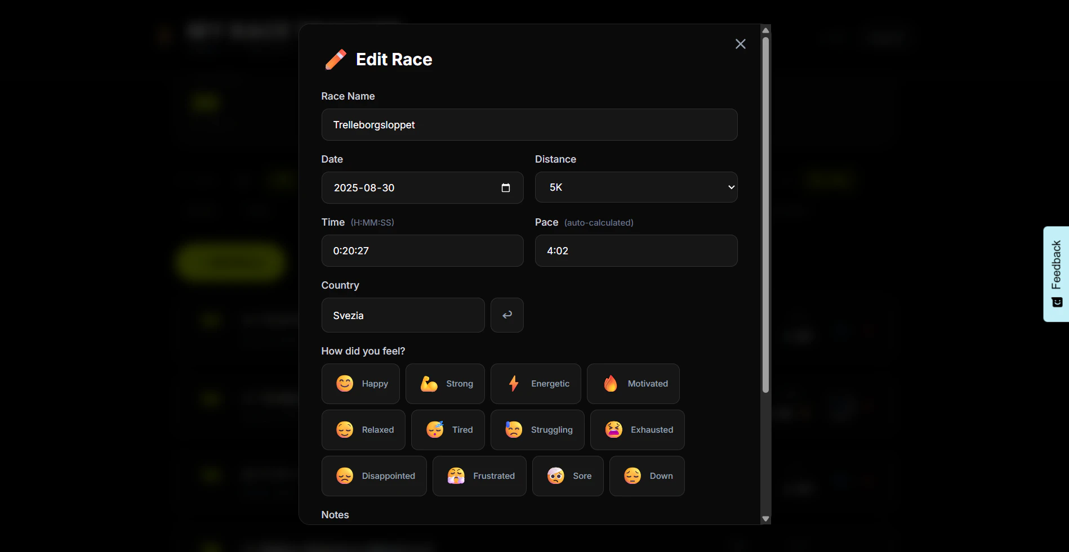The image size is (1069, 552).
Task: Dismiss the Edit Race dialog
Action: click(740, 44)
